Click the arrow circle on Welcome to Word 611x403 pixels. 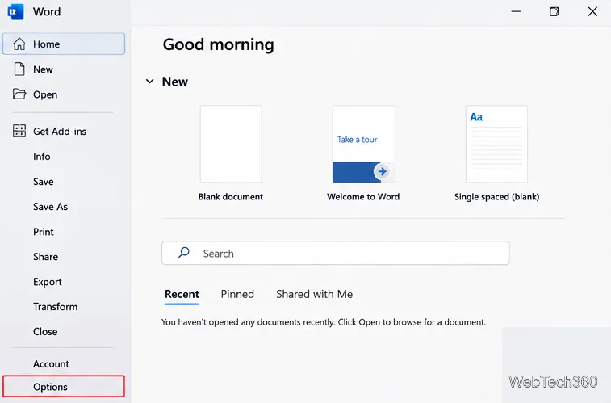coord(383,171)
